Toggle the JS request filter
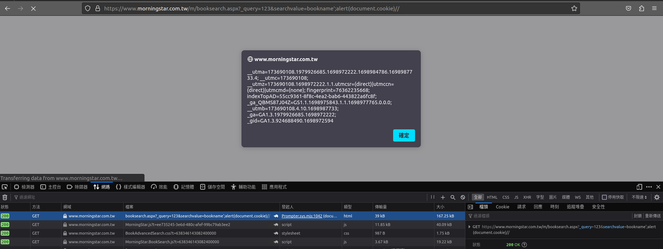Image resolution: width=663 pixels, height=249 pixels. [x=516, y=197]
